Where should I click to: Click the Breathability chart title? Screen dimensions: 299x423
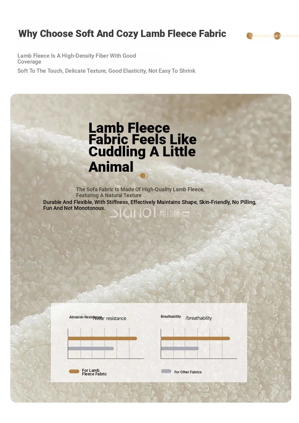click(x=171, y=316)
